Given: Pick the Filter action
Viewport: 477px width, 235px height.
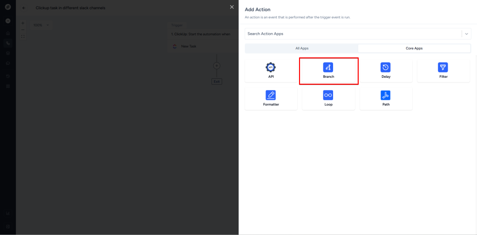Looking at the screenshot, I should click(443, 70).
